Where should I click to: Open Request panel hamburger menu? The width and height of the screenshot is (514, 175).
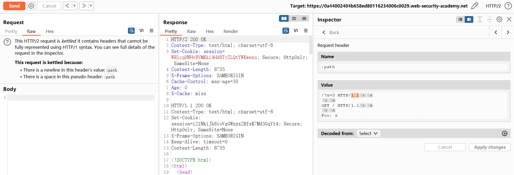152,31
